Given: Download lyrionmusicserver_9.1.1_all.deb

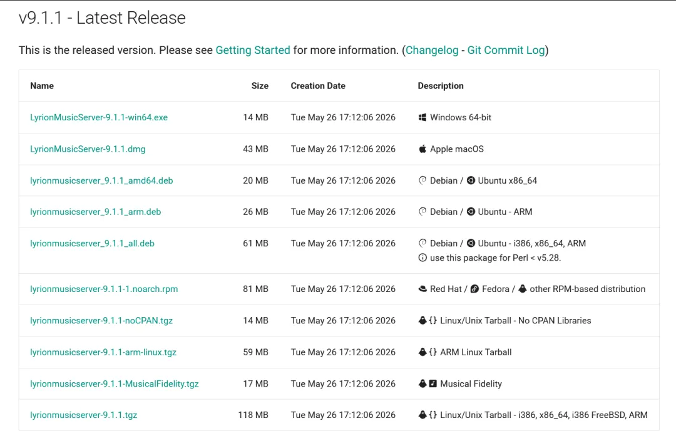Looking at the screenshot, I should coord(92,243).
